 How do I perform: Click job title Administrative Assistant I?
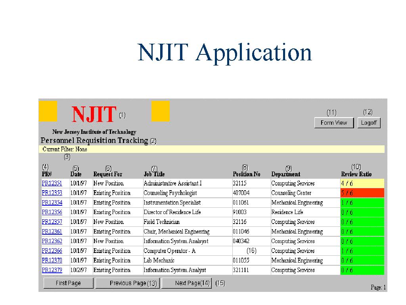pos(172,183)
